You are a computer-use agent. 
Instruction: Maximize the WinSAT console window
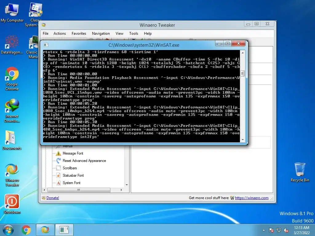pos(228,43)
